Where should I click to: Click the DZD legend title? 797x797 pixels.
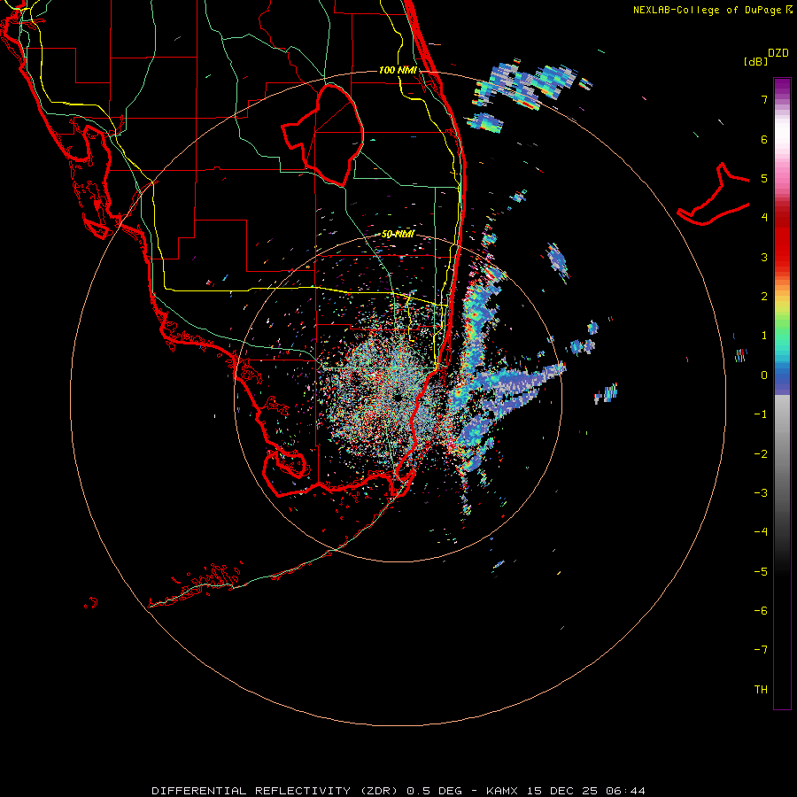778,53
